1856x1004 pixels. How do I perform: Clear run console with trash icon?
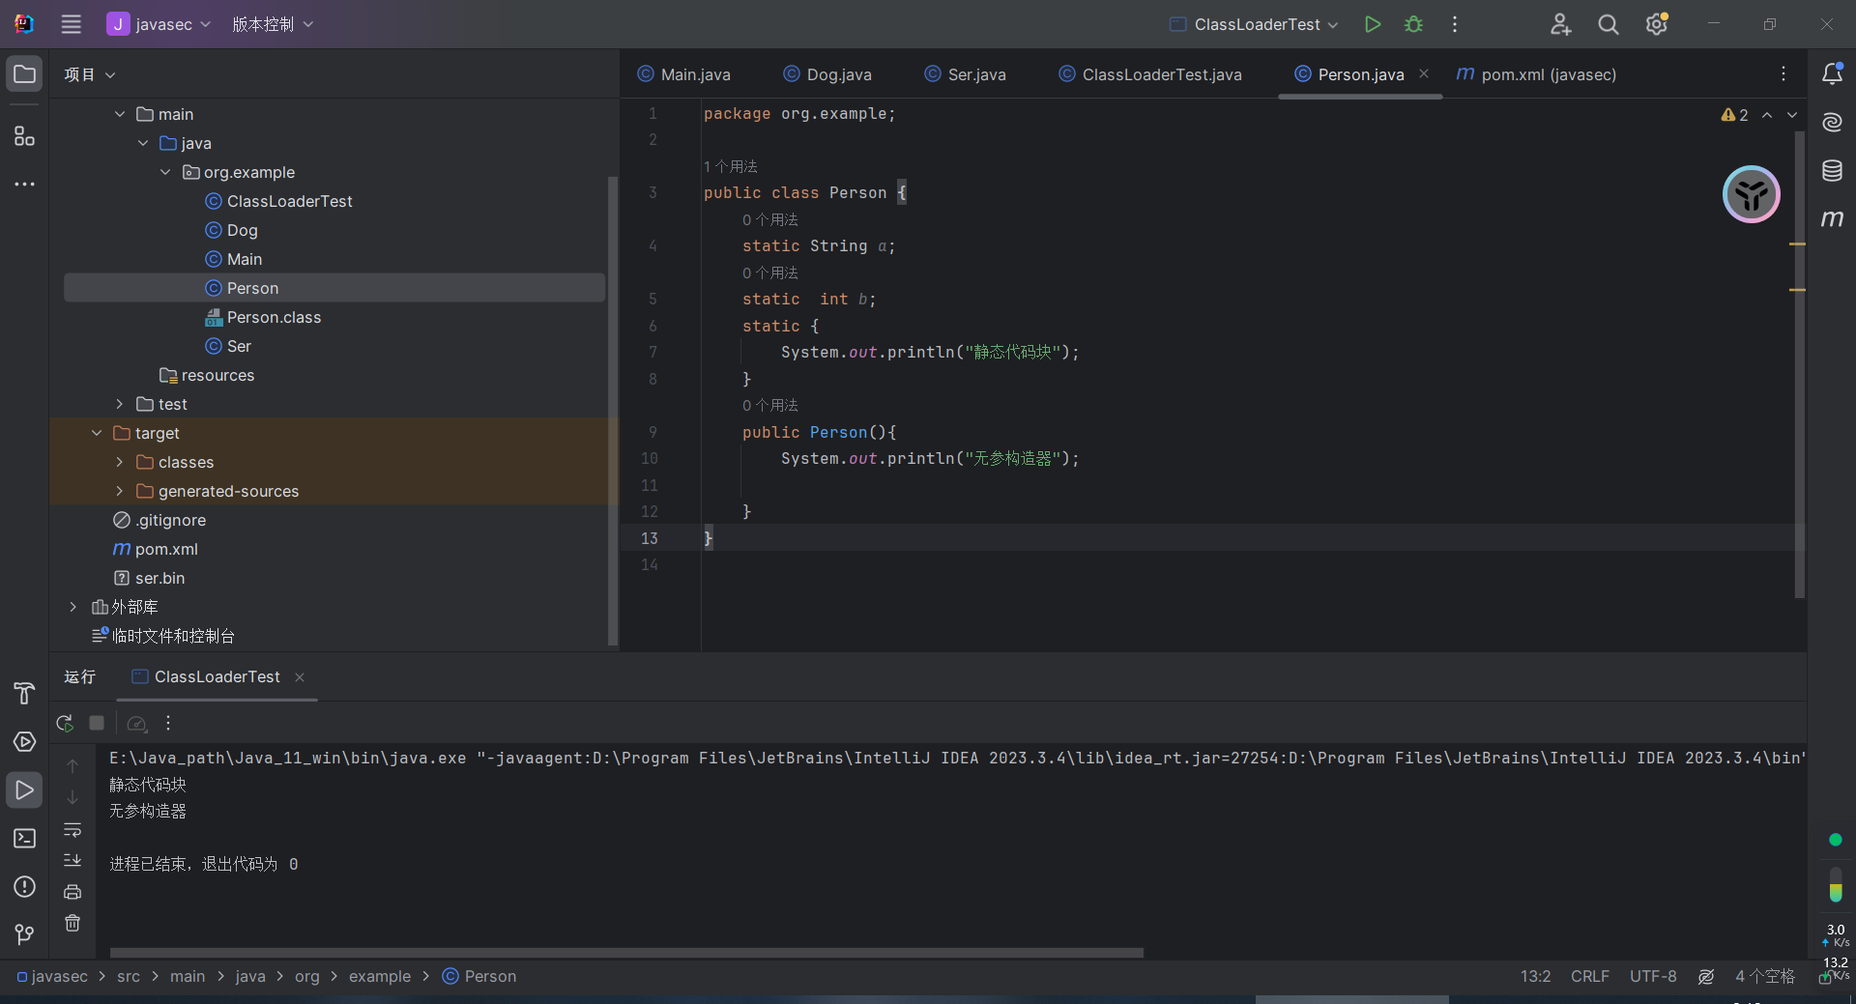[72, 923]
